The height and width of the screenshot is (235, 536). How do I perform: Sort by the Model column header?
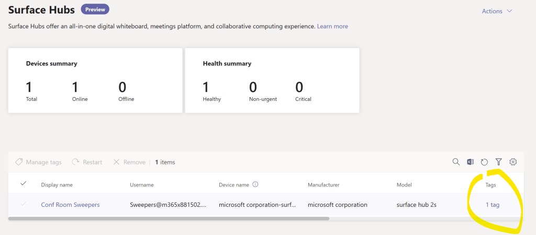click(404, 185)
